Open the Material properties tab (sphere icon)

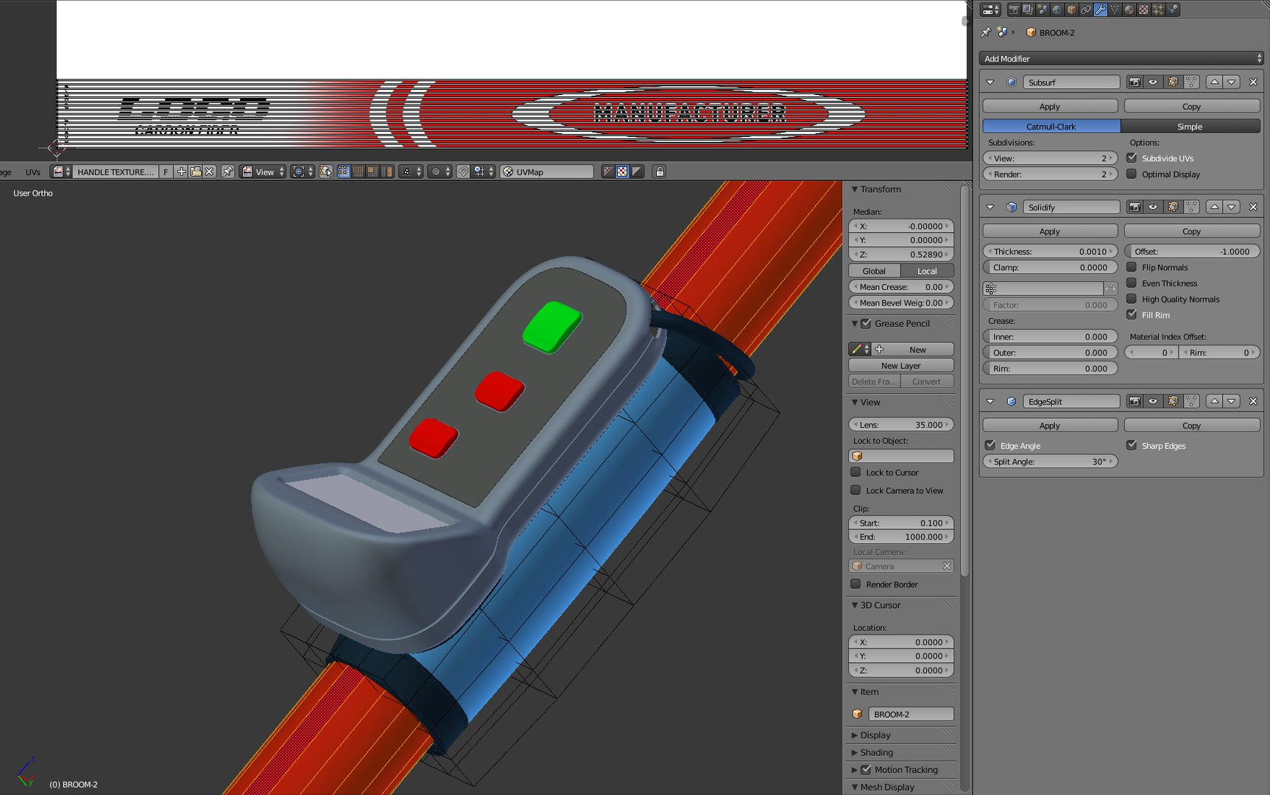[x=1129, y=10]
